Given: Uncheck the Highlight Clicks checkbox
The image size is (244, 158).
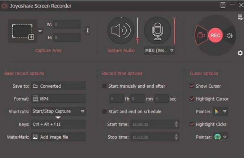Looking at the screenshot, I should pyautogui.click(x=192, y=124).
